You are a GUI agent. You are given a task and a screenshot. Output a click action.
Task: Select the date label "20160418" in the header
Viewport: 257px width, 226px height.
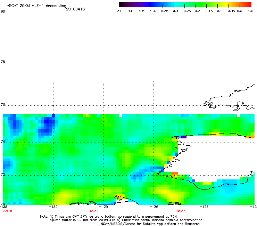75,9
